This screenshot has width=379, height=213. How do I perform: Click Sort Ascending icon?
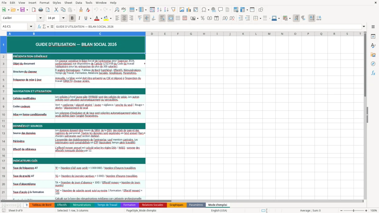click(159, 10)
